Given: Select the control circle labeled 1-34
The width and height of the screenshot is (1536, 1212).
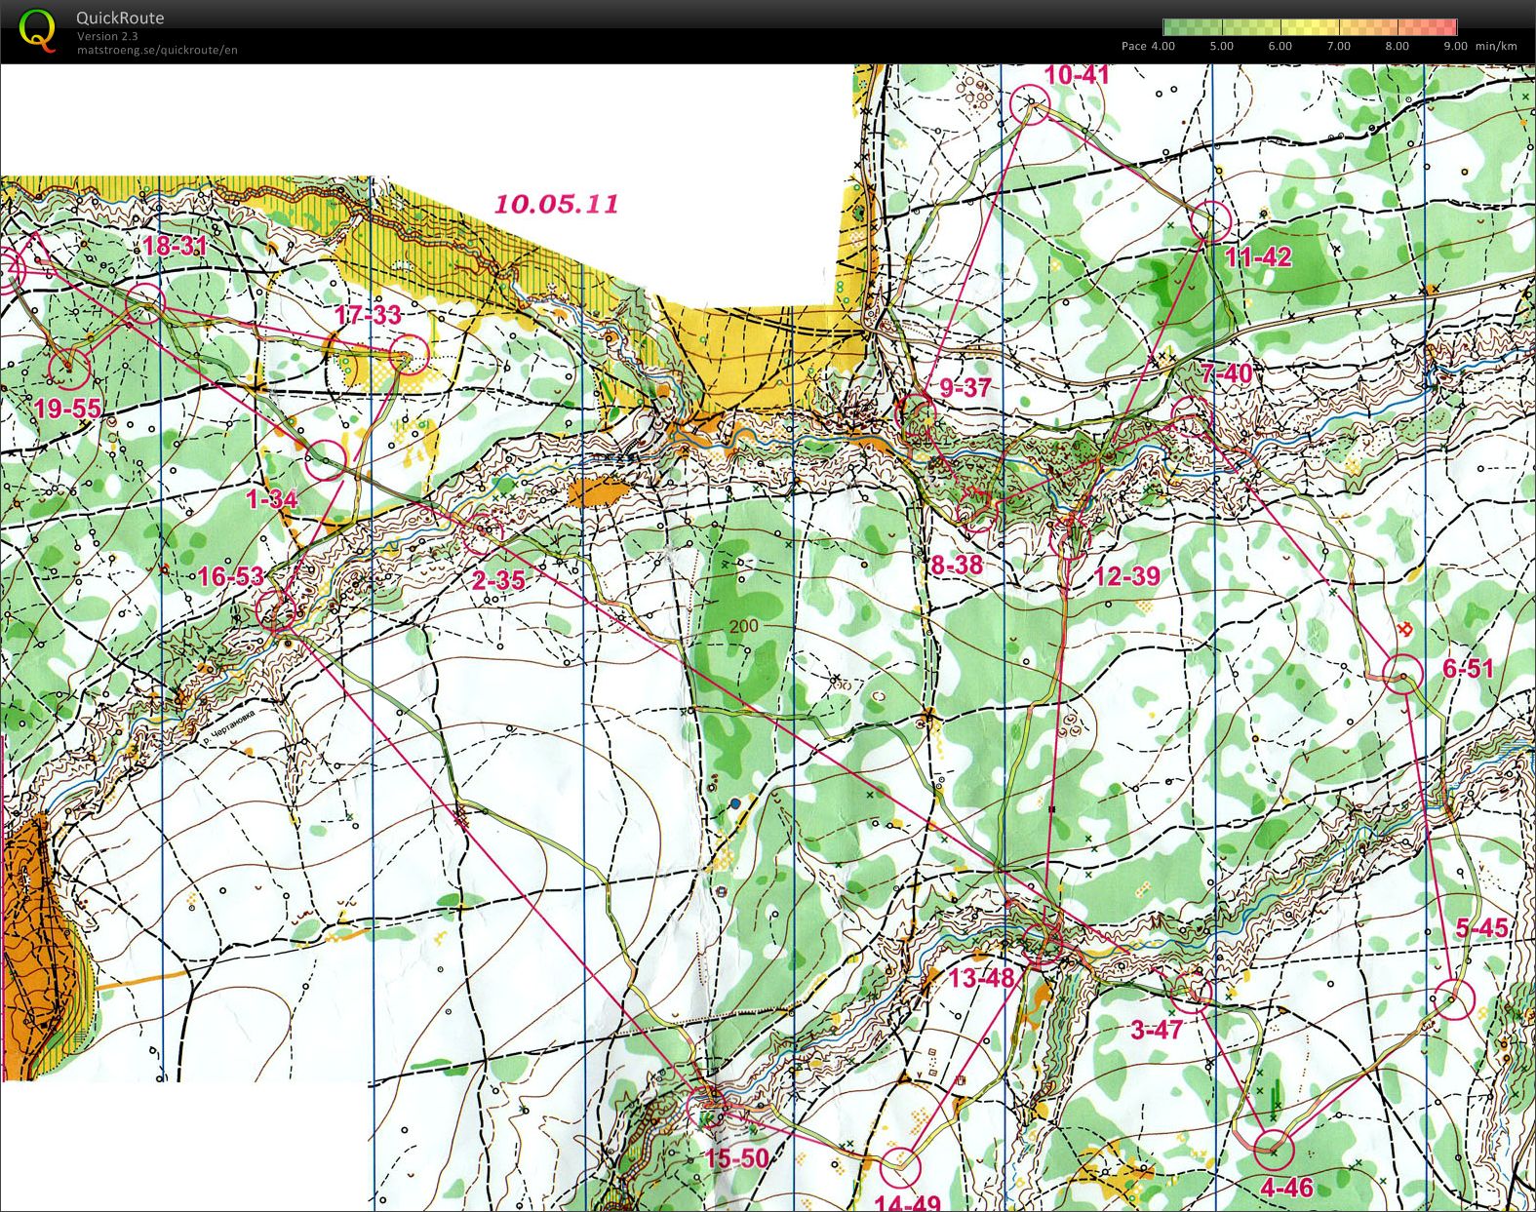Looking at the screenshot, I should 326,459.
